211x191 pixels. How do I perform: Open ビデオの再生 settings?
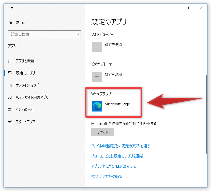(25, 109)
